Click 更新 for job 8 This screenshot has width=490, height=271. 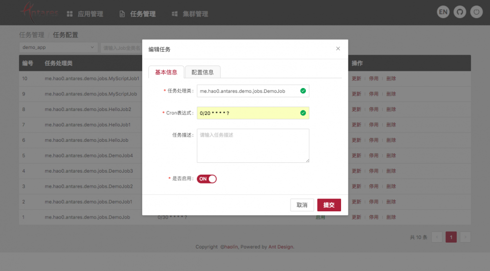tap(356, 110)
